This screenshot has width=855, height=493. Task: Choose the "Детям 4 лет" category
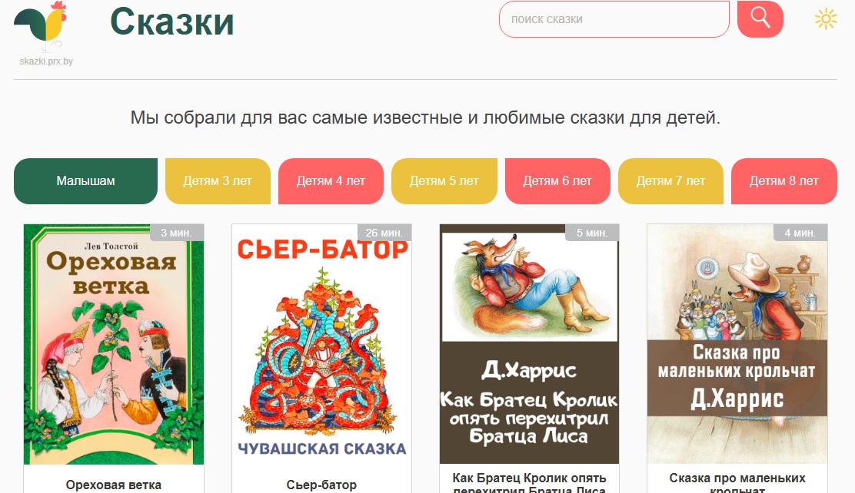331,181
